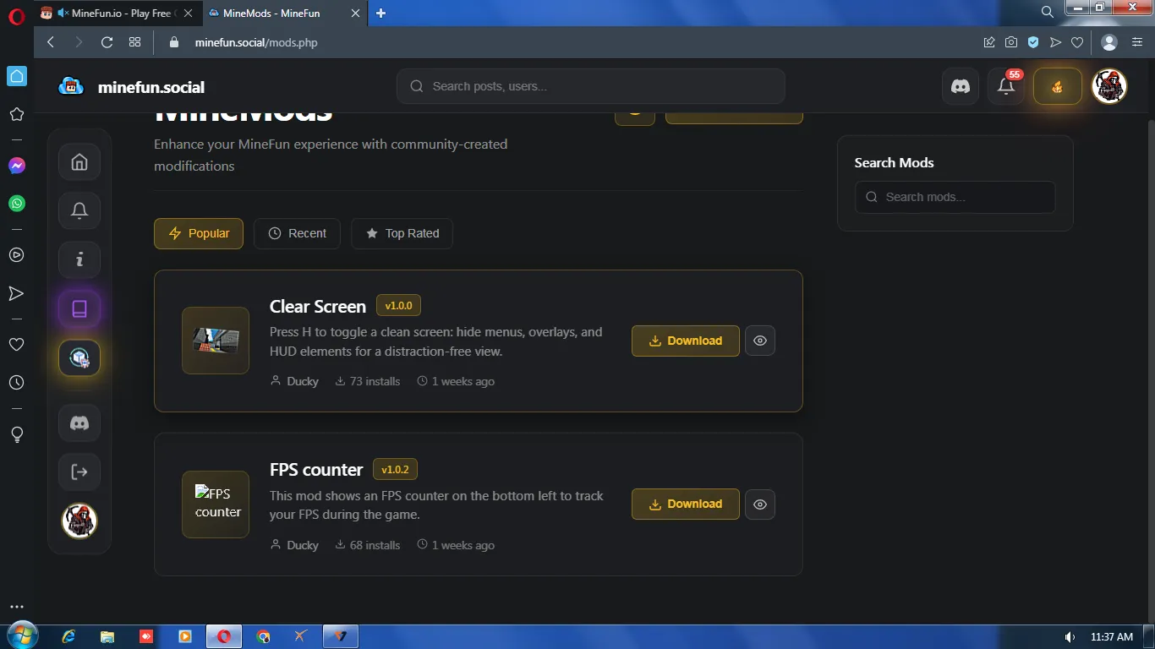Preview FPS counter mod with eye icon
This screenshot has height=649, width=1155.
click(x=760, y=504)
